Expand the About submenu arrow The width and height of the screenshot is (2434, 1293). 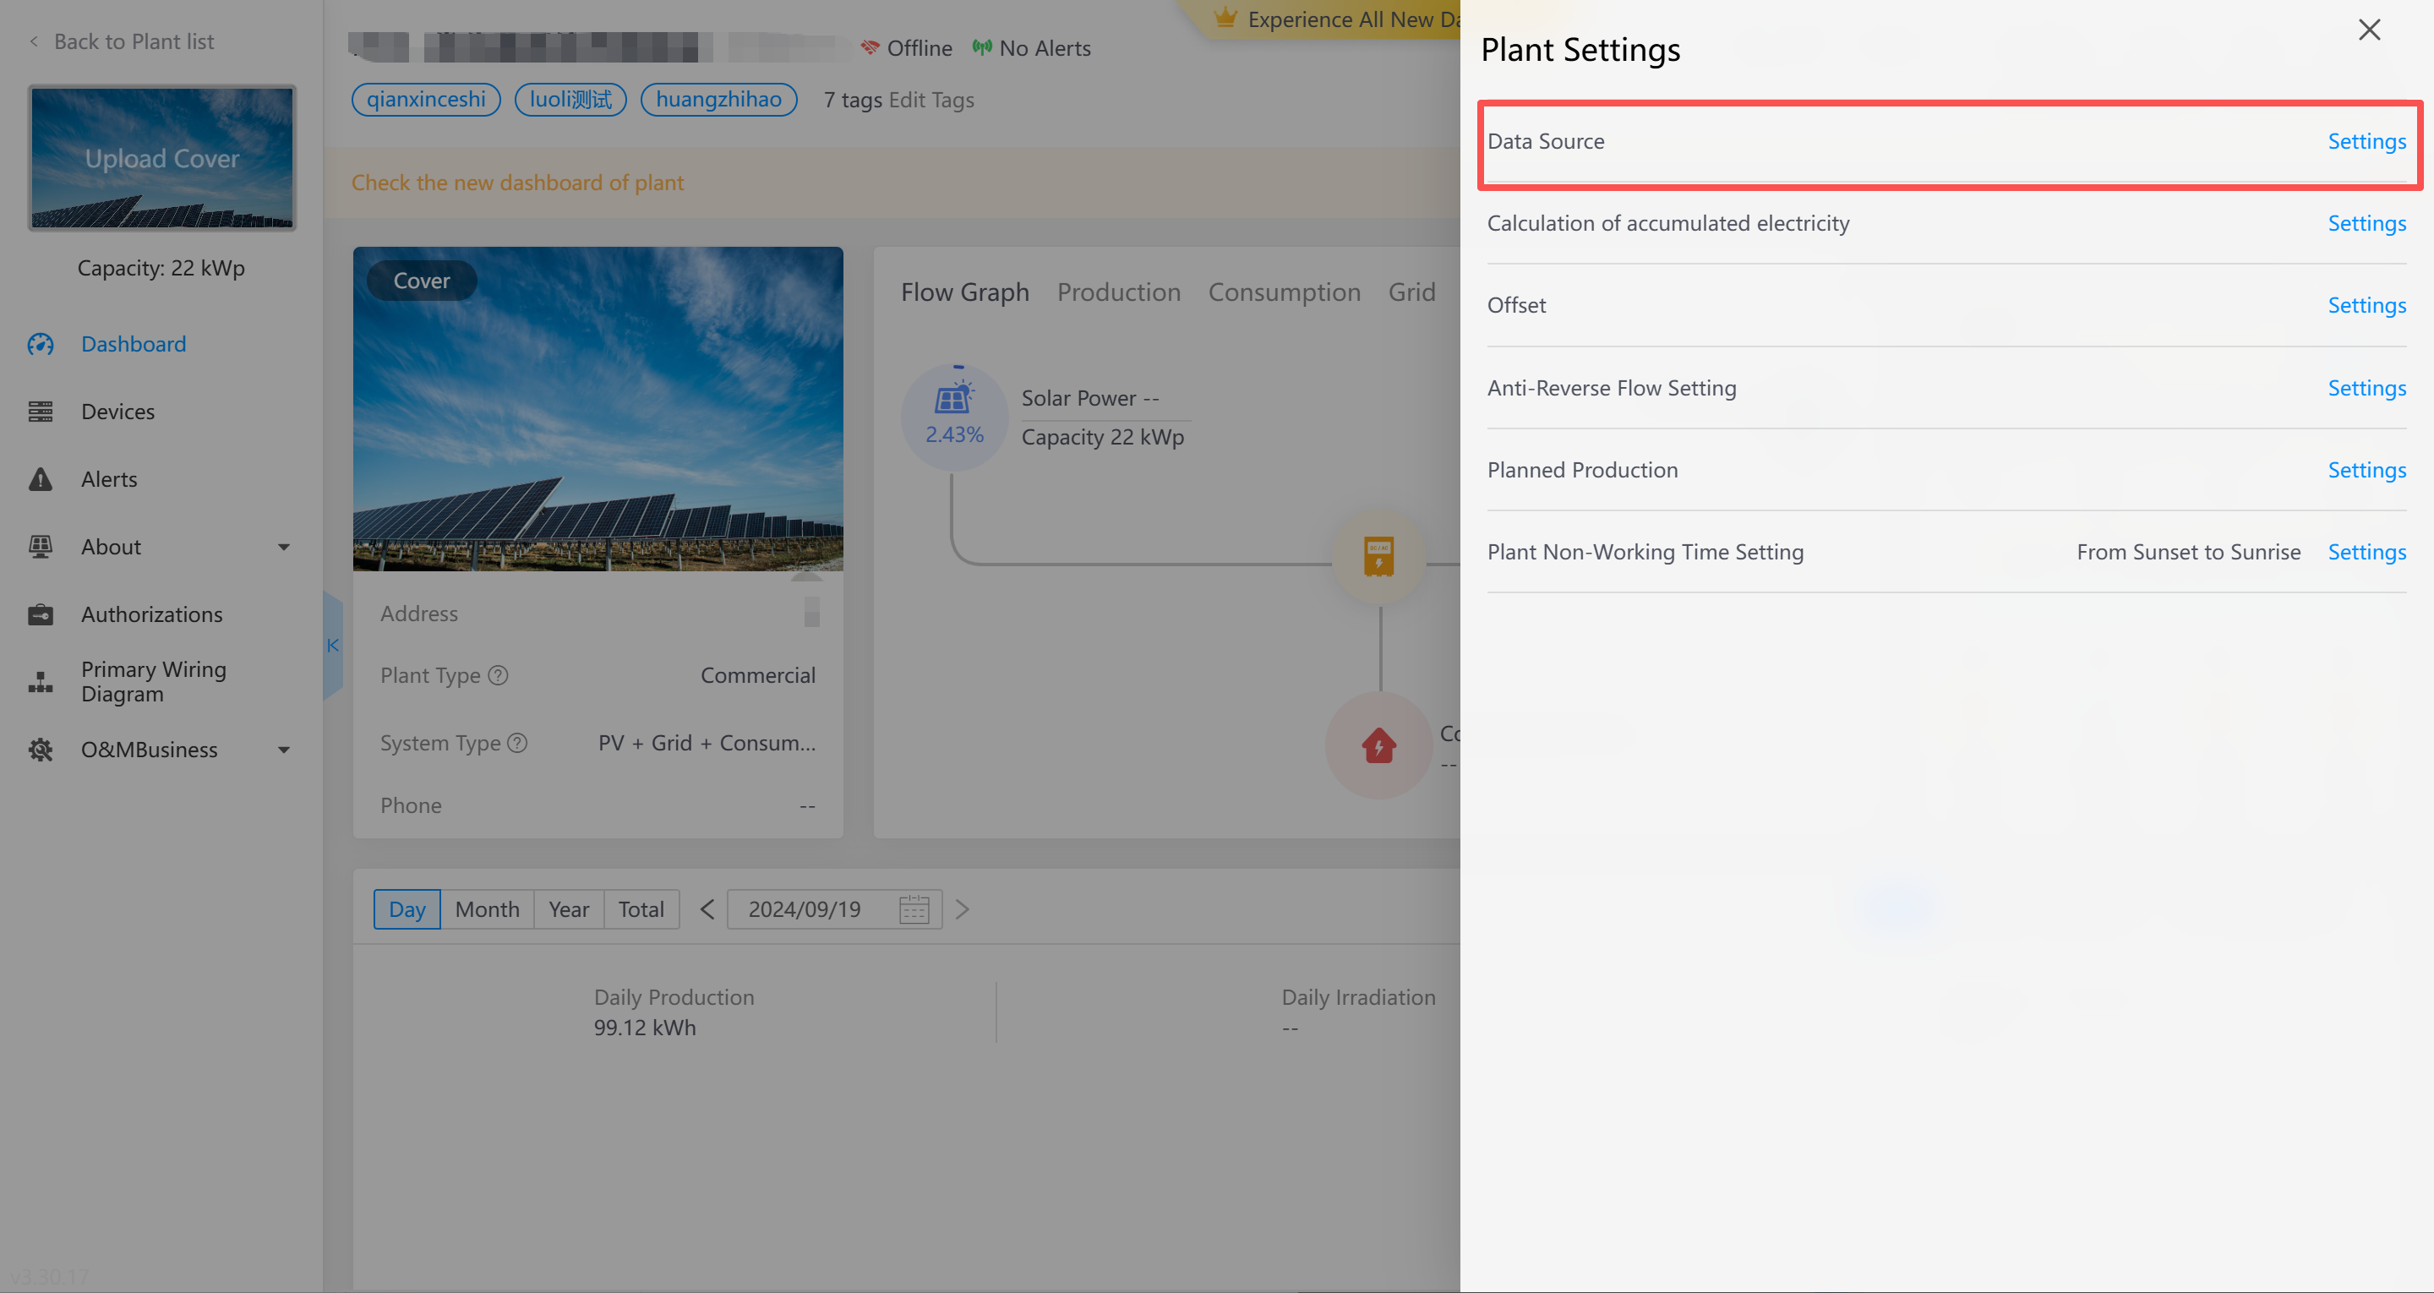[283, 548]
